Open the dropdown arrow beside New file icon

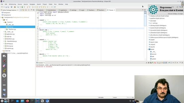pos(4,7)
